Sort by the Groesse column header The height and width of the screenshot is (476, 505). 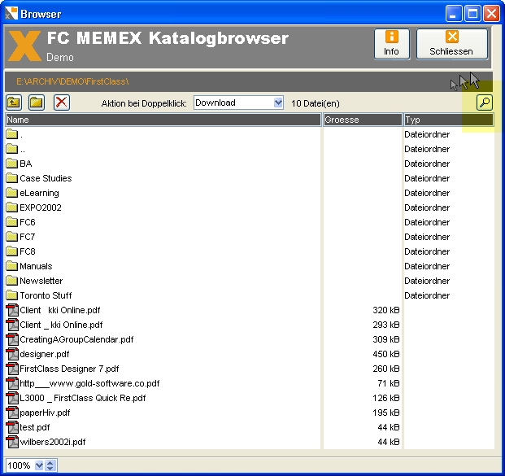point(363,120)
